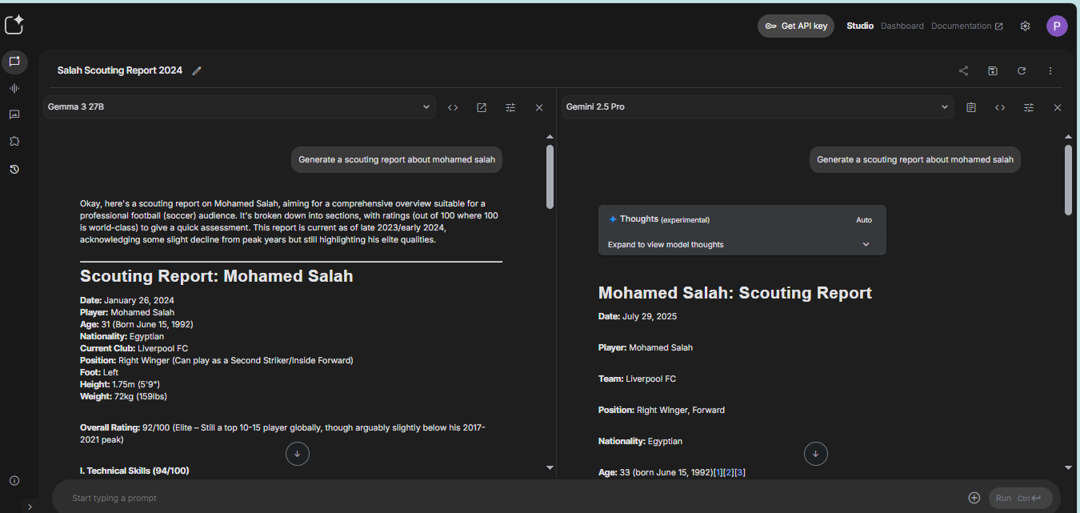Screen dimensions: 1080x513
Task: Open run settings for Gemma 3 27B panel
Action: pos(510,107)
